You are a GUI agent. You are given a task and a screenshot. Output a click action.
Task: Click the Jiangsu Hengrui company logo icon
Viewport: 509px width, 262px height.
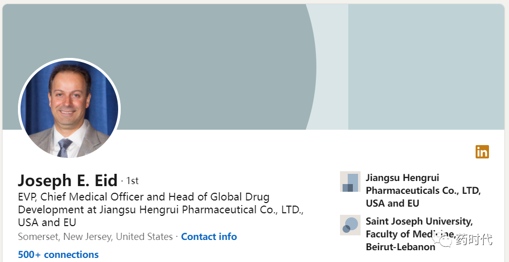[350, 182]
